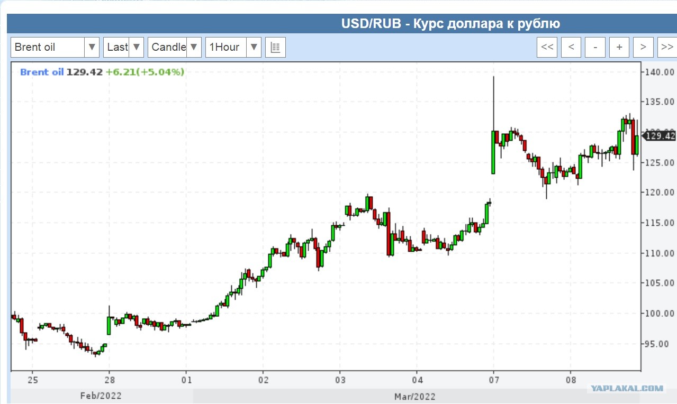Jump to chart end with >> button

667,47
